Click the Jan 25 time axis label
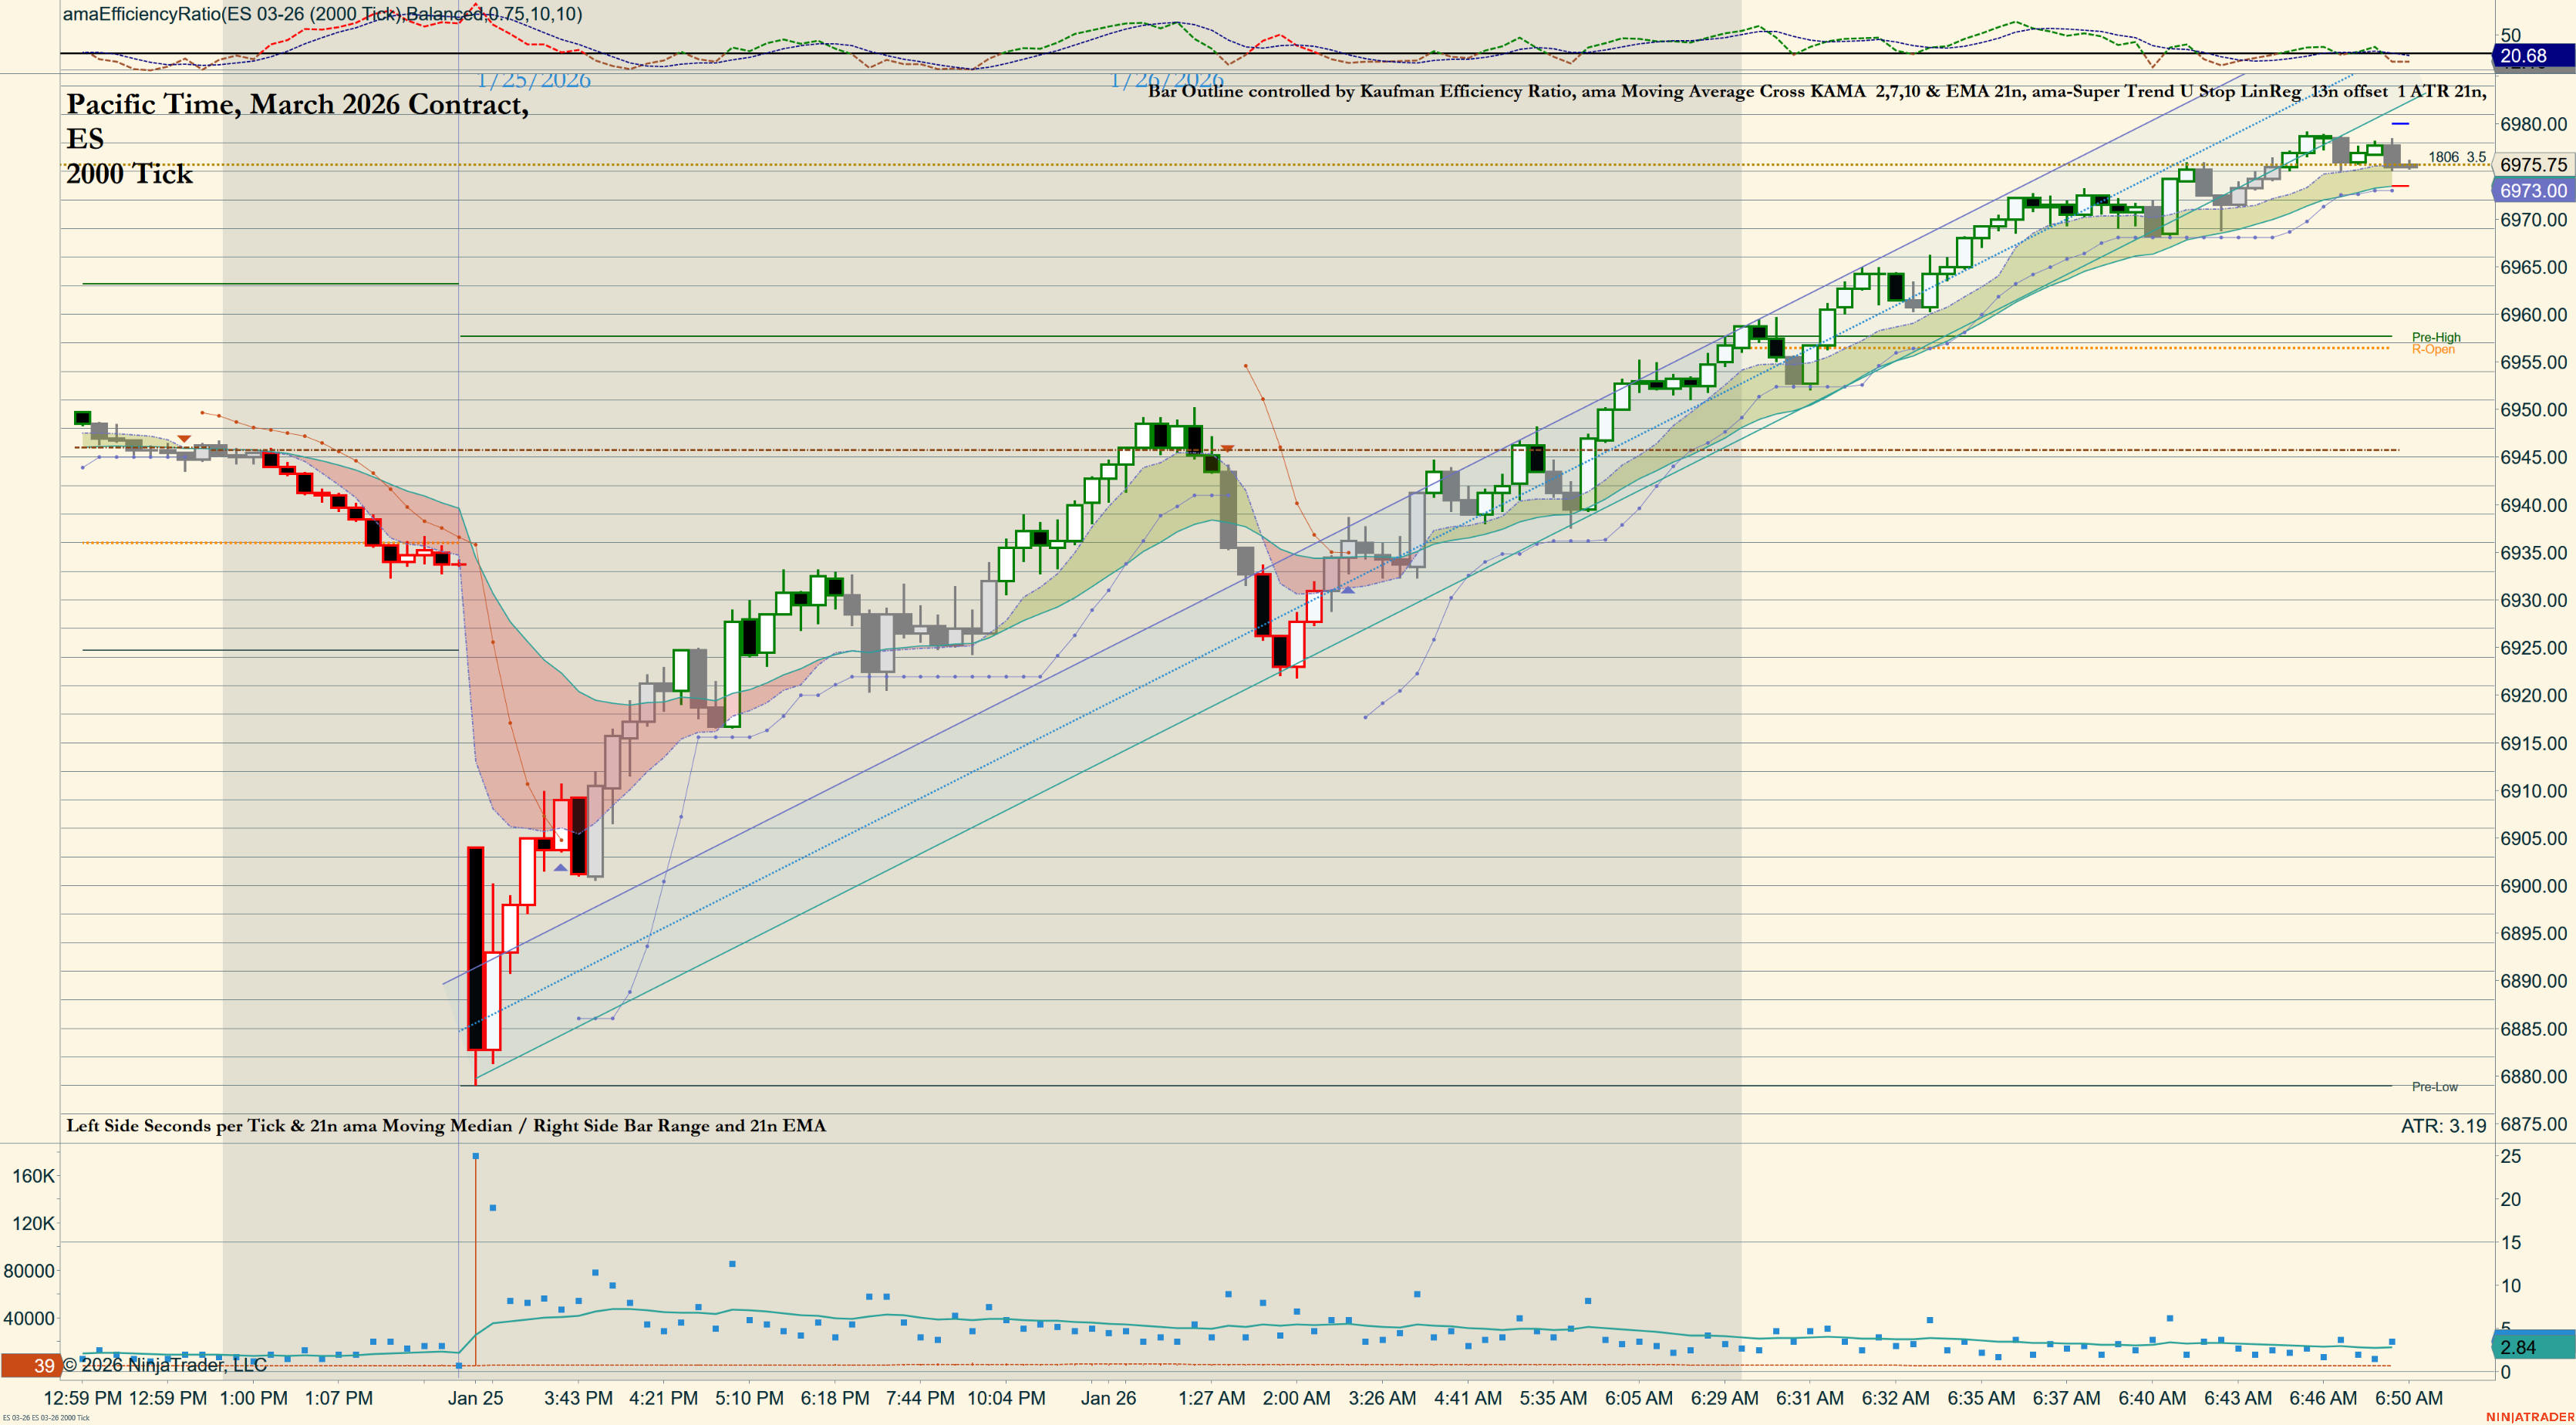Screen dimensions: 2576x1425 pyautogui.click(x=475, y=1398)
